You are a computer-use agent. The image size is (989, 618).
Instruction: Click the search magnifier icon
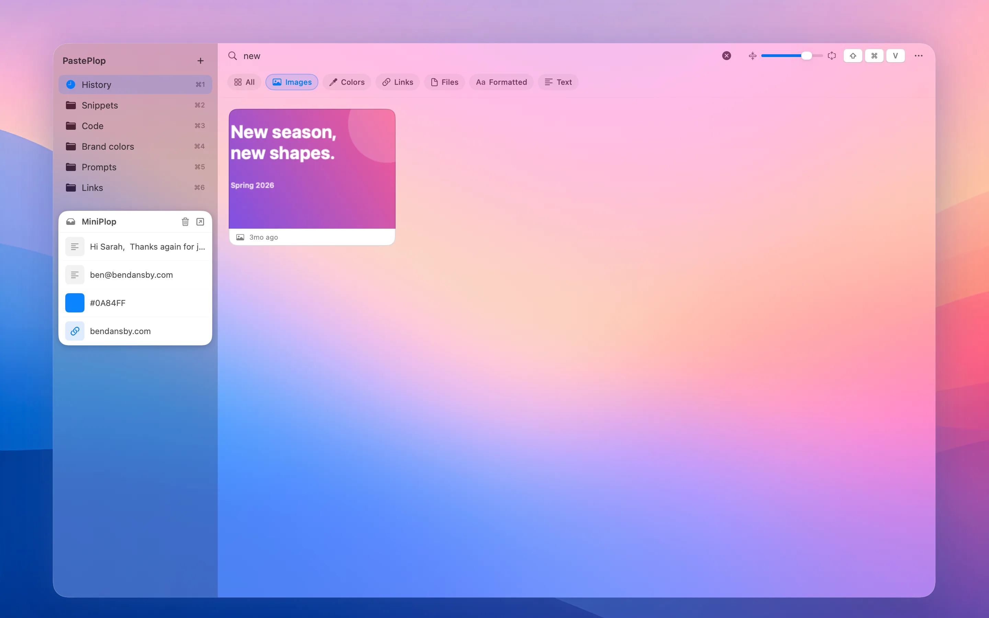click(232, 56)
